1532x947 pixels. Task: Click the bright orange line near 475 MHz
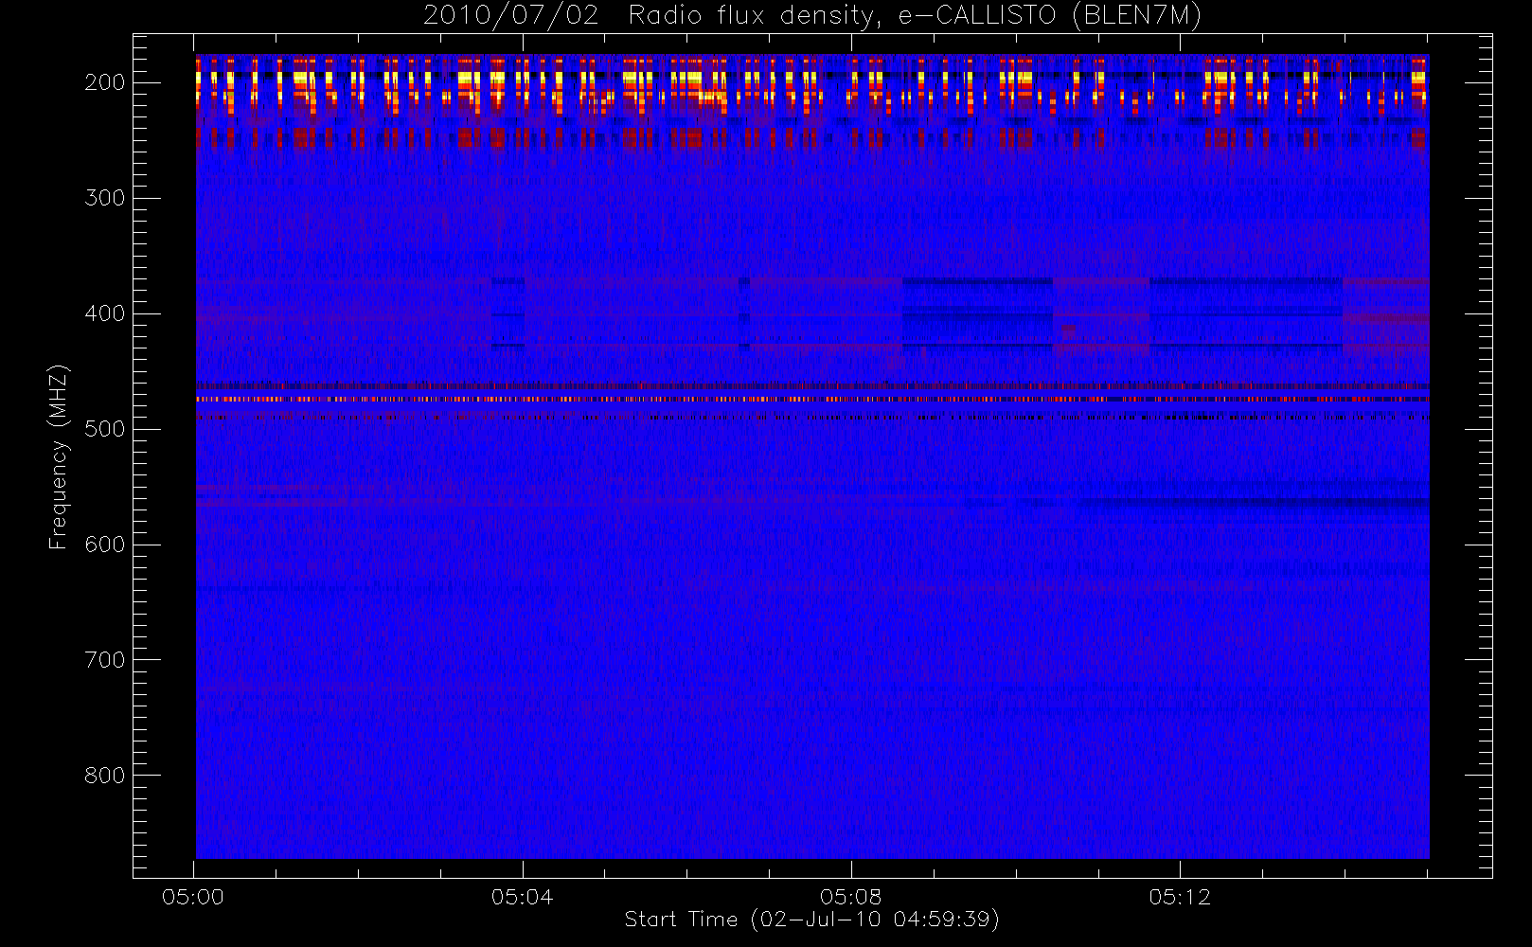[x=812, y=400]
